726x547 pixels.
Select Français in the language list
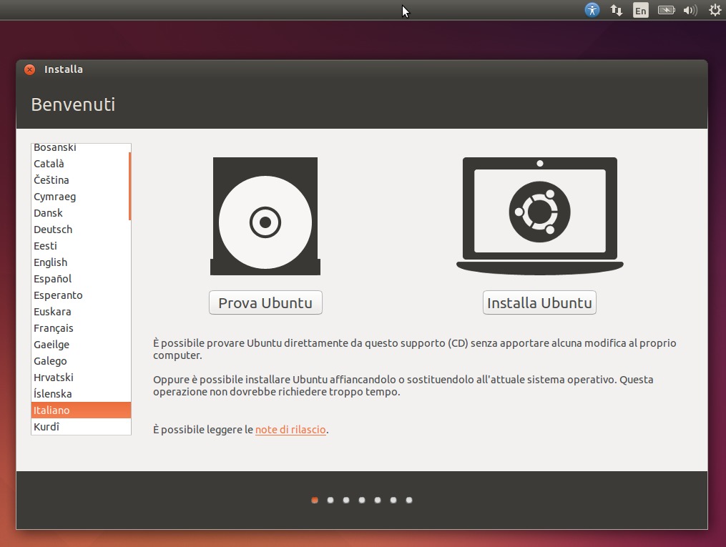tap(81, 328)
